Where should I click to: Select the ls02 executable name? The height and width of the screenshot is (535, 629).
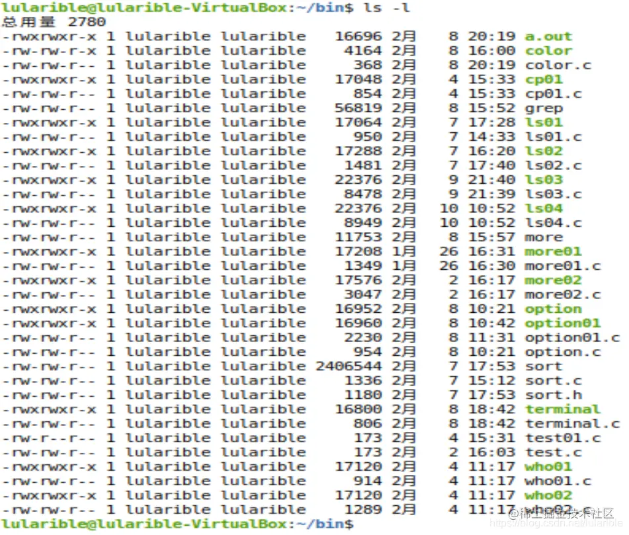[x=543, y=151]
